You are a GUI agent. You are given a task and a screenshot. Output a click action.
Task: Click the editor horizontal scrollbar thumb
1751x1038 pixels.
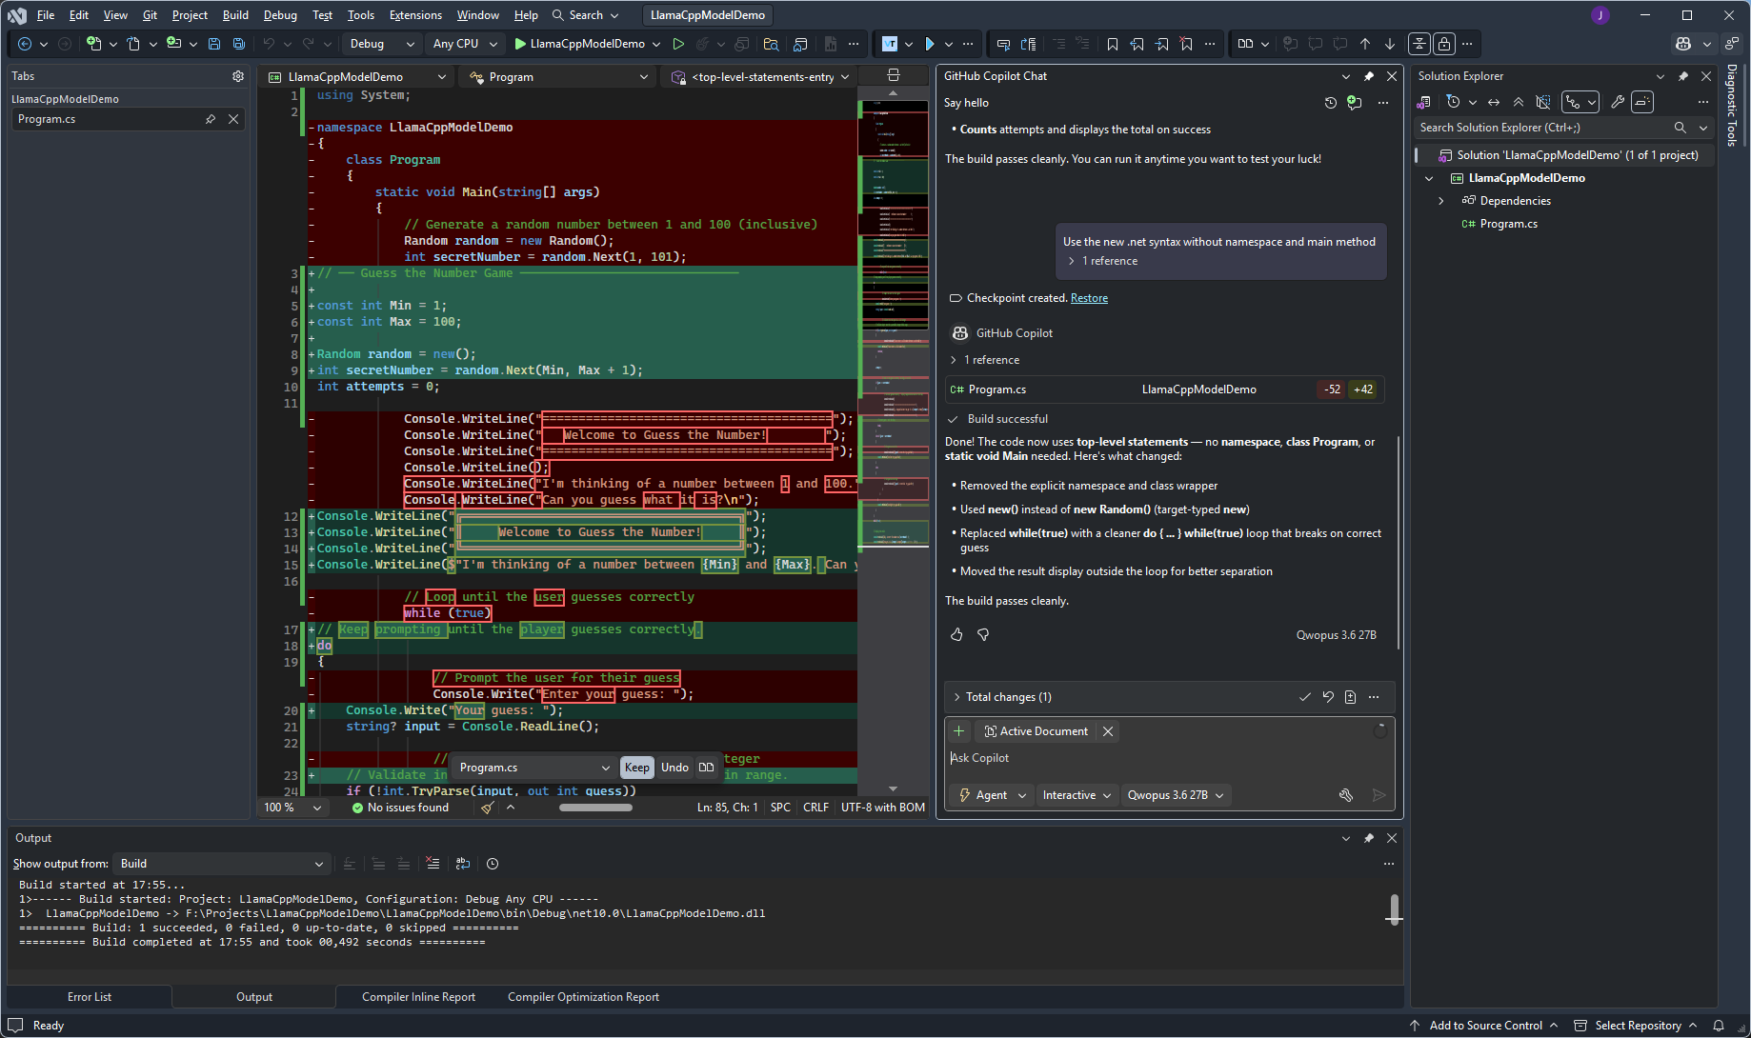point(595,808)
